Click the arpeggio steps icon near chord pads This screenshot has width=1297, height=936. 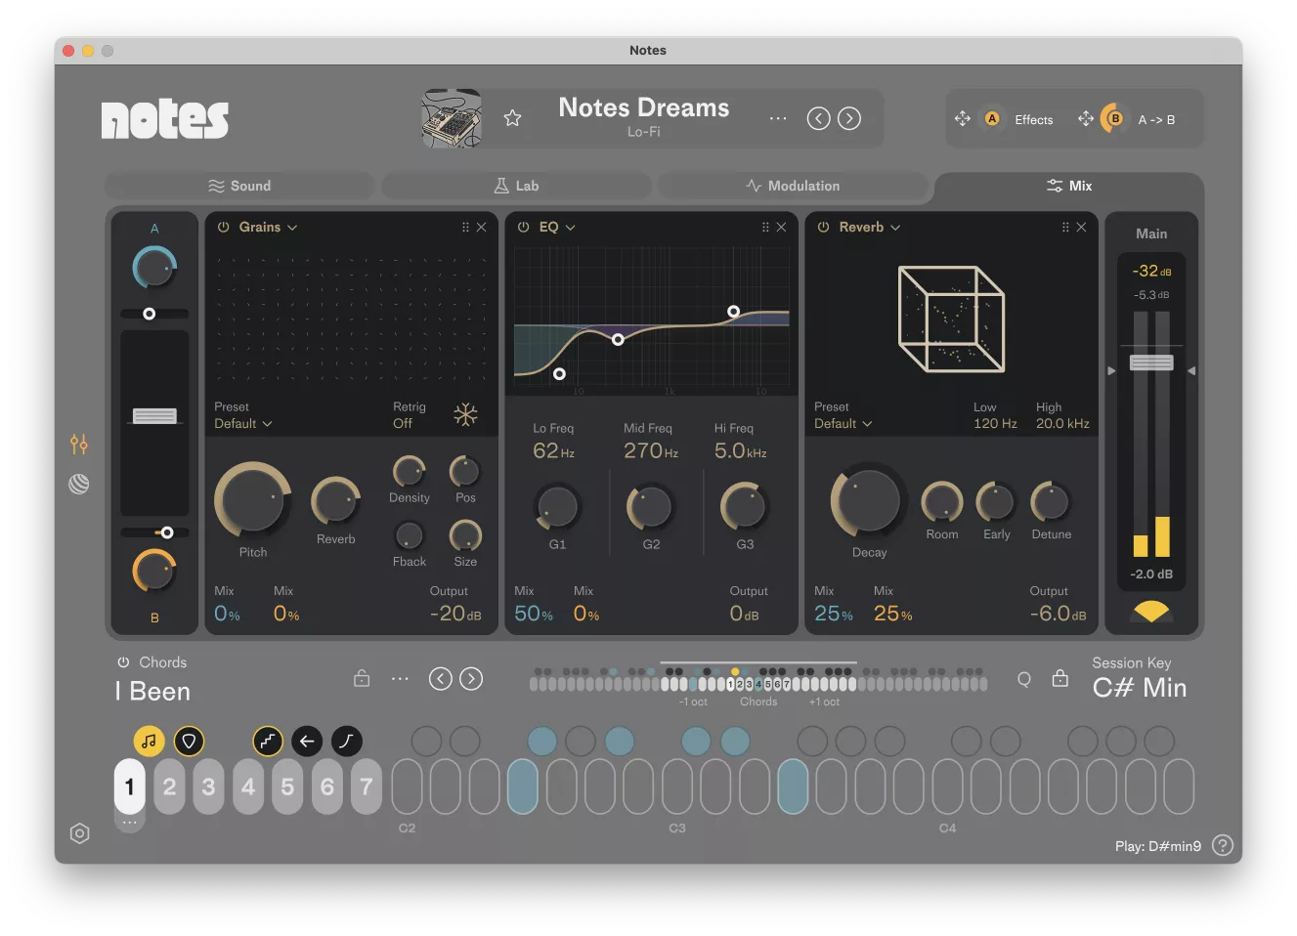click(x=268, y=741)
